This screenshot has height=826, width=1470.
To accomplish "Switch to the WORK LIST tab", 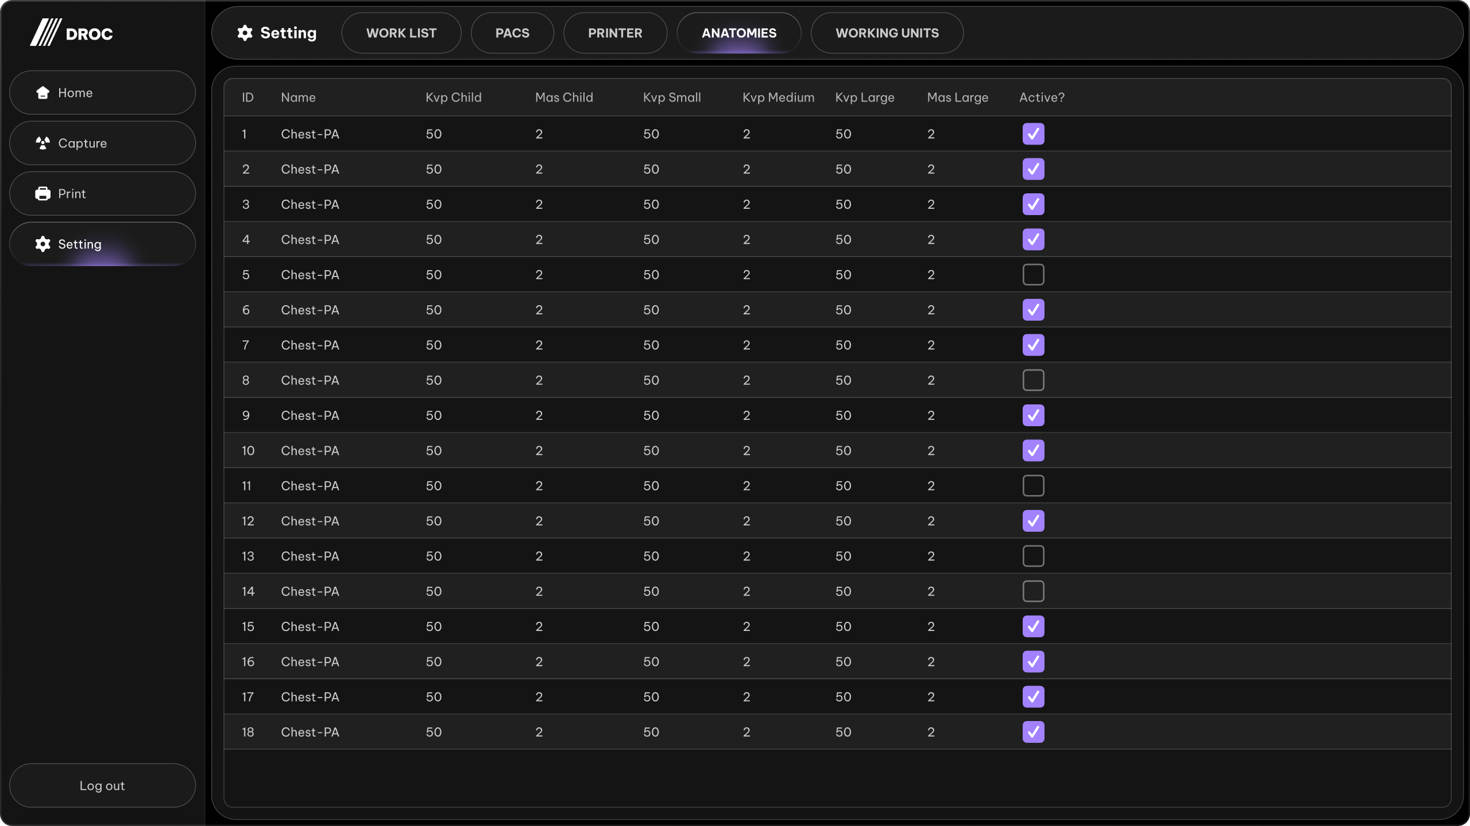I will coord(401,33).
